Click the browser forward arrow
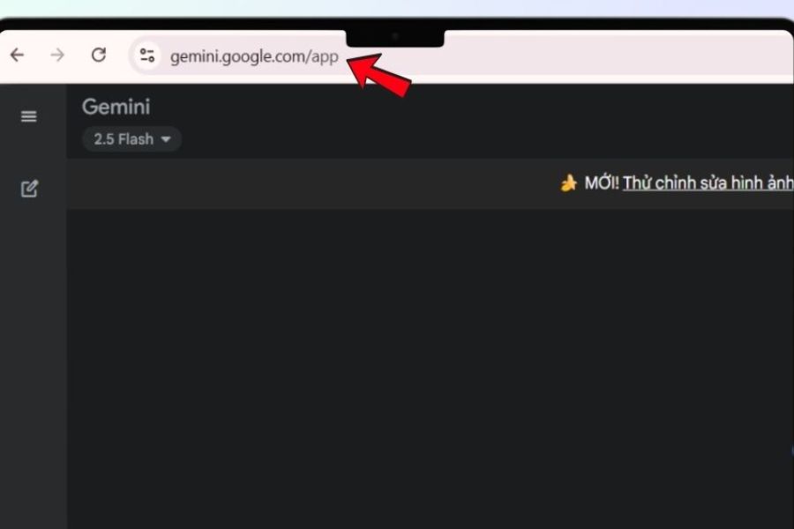The width and height of the screenshot is (794, 529). click(57, 55)
